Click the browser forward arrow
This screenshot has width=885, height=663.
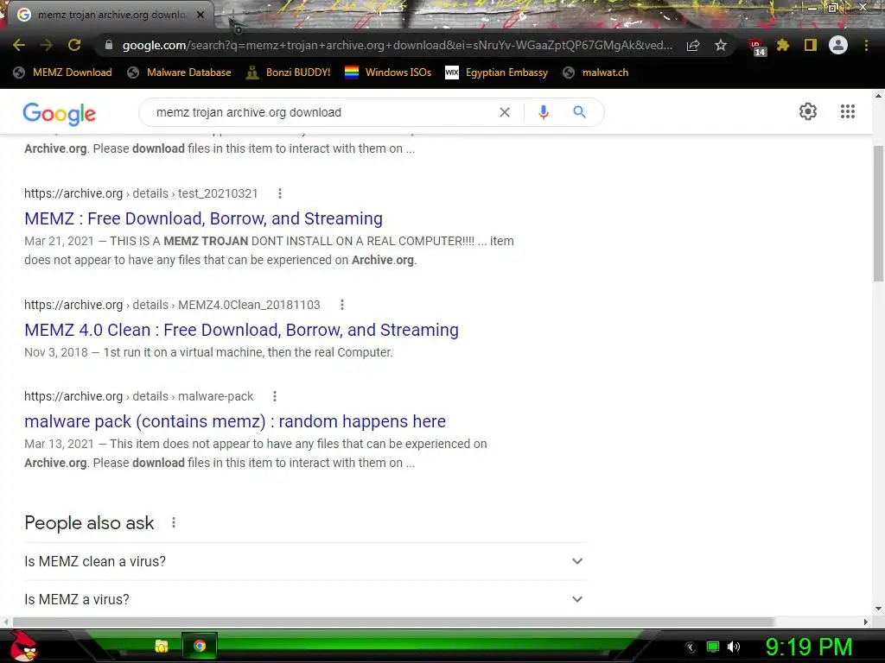[x=47, y=45]
